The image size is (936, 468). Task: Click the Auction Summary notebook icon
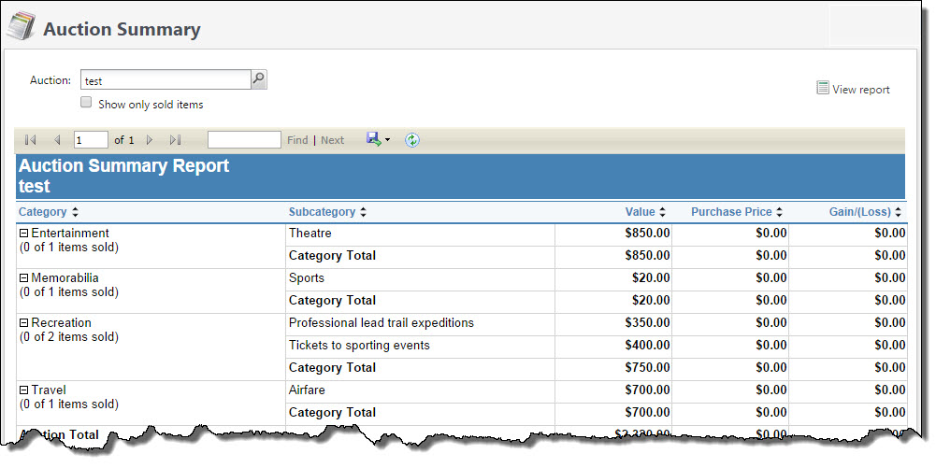[x=22, y=28]
